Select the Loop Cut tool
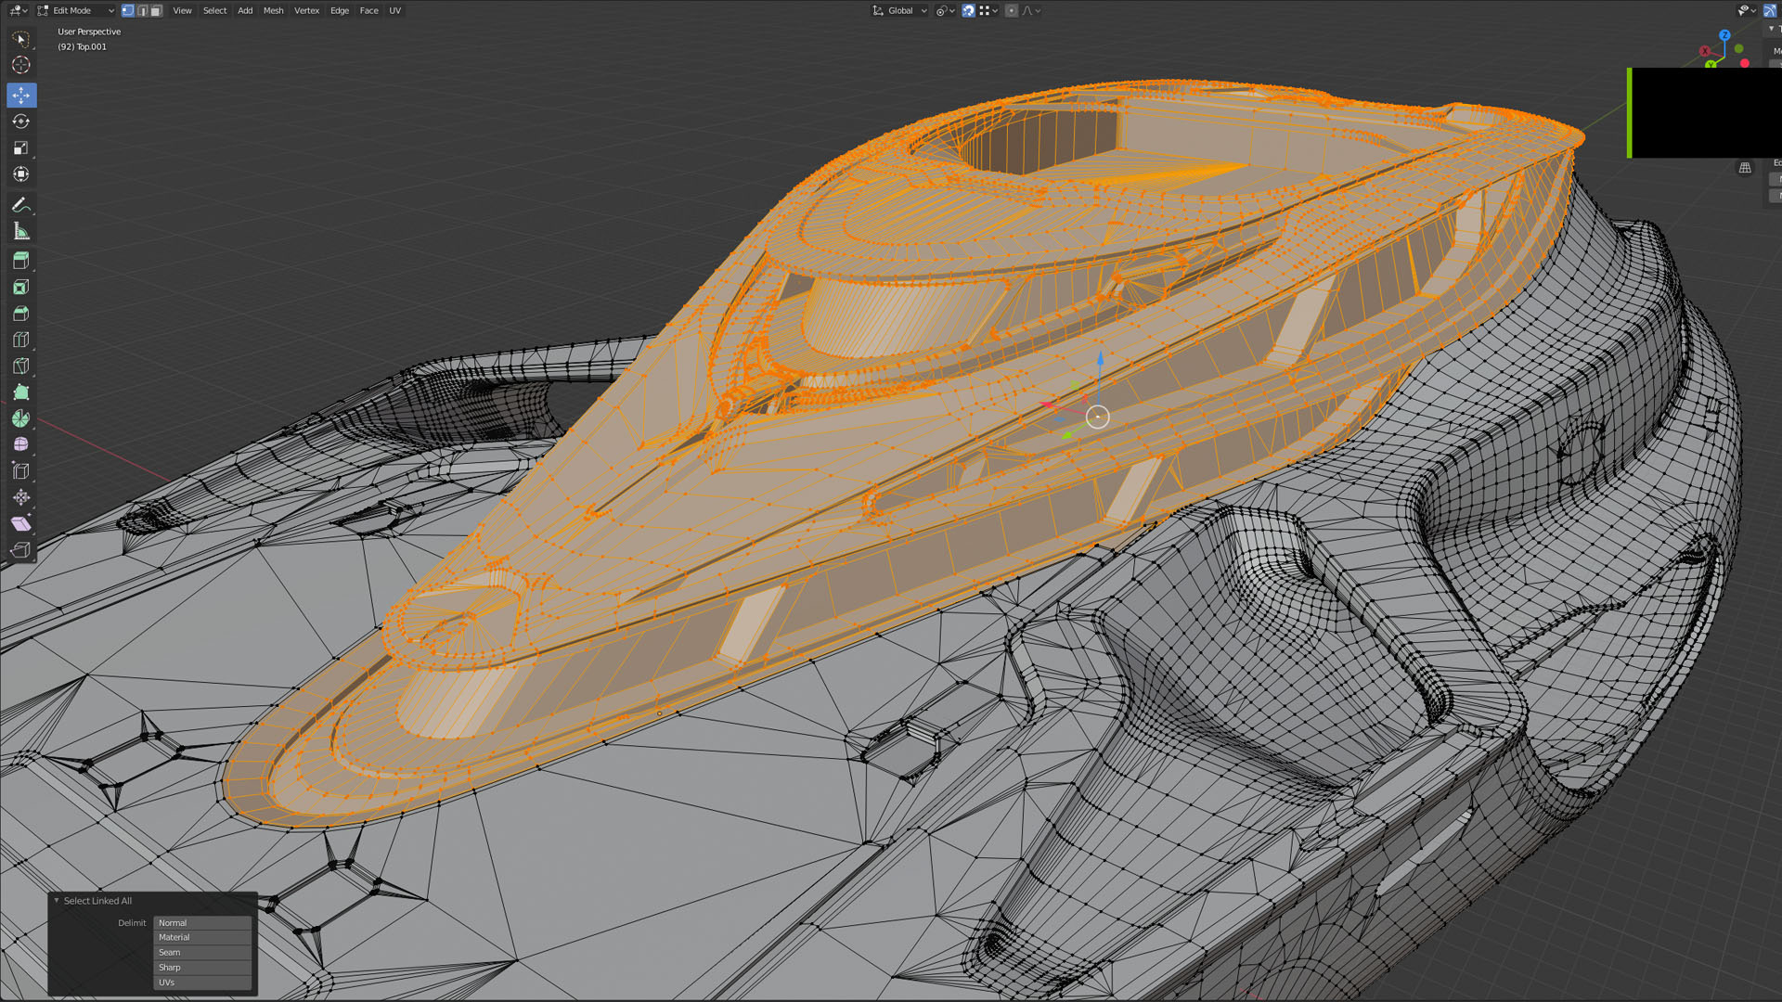Image resolution: width=1782 pixels, height=1002 pixels. (x=20, y=340)
